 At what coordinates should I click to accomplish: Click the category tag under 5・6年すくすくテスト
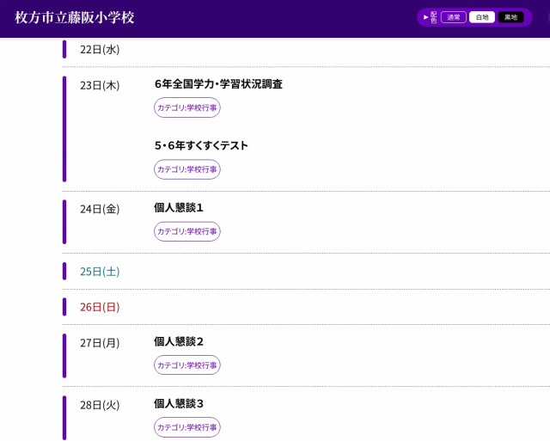tap(187, 169)
